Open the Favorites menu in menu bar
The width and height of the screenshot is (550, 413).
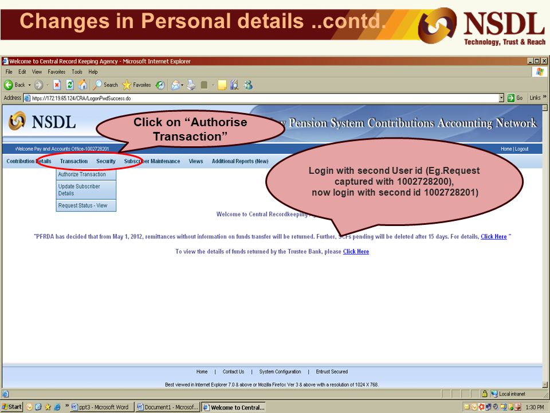(57, 72)
